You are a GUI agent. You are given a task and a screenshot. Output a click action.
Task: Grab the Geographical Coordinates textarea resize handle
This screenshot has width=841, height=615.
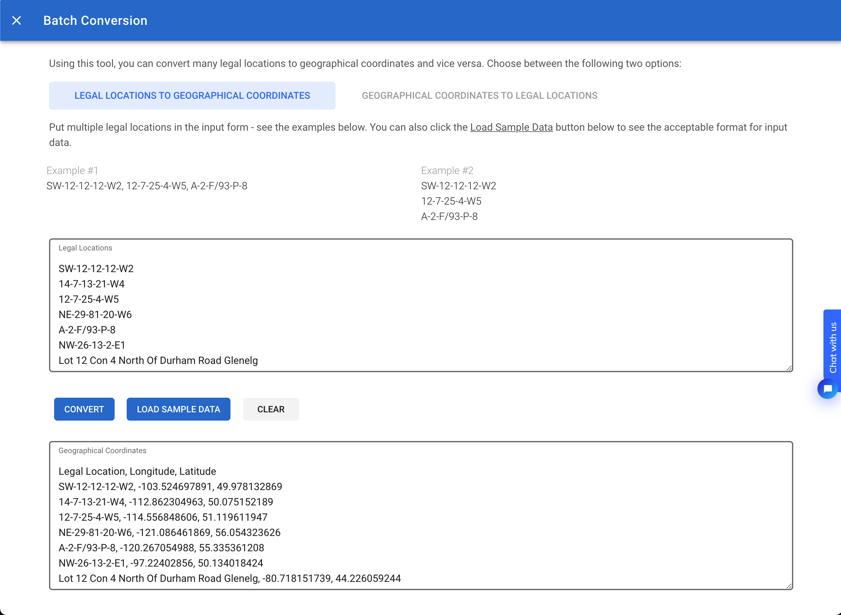point(788,586)
